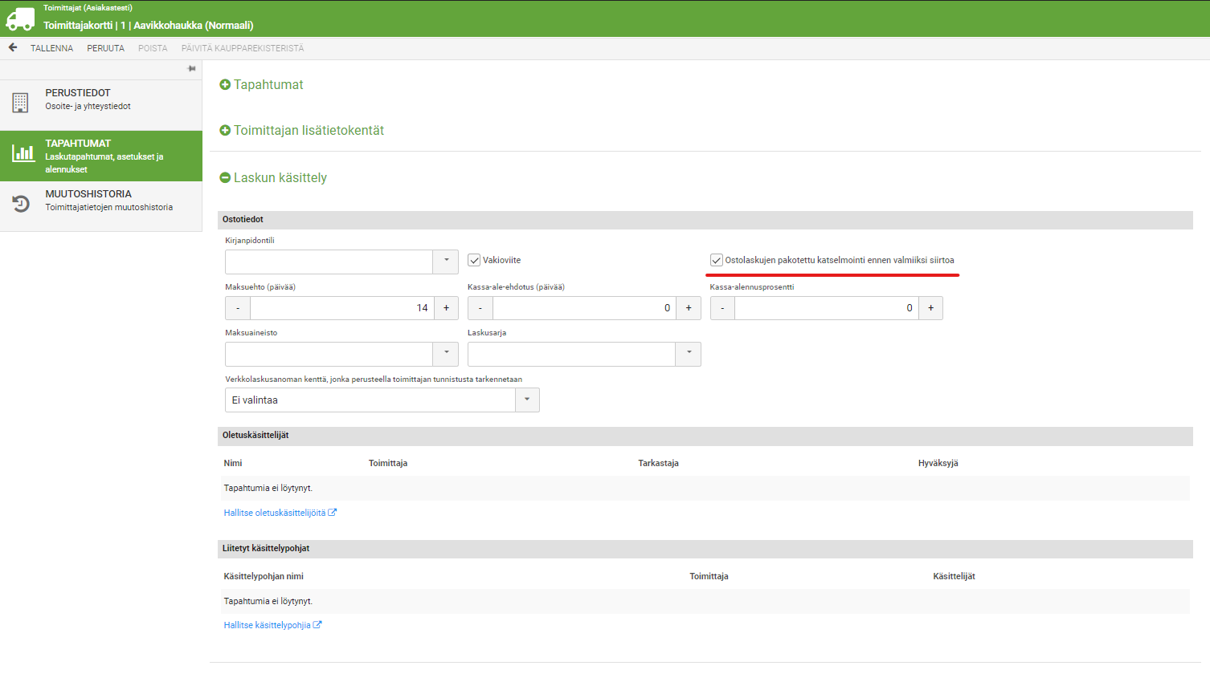Click the pin icon in sidebar

[191, 69]
